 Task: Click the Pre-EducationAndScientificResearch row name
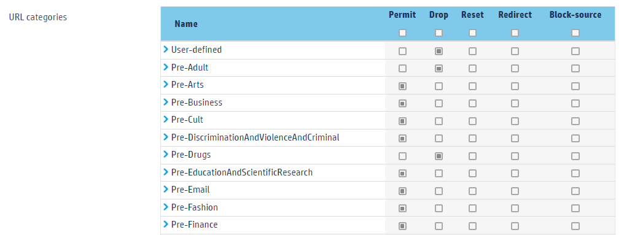(242, 172)
